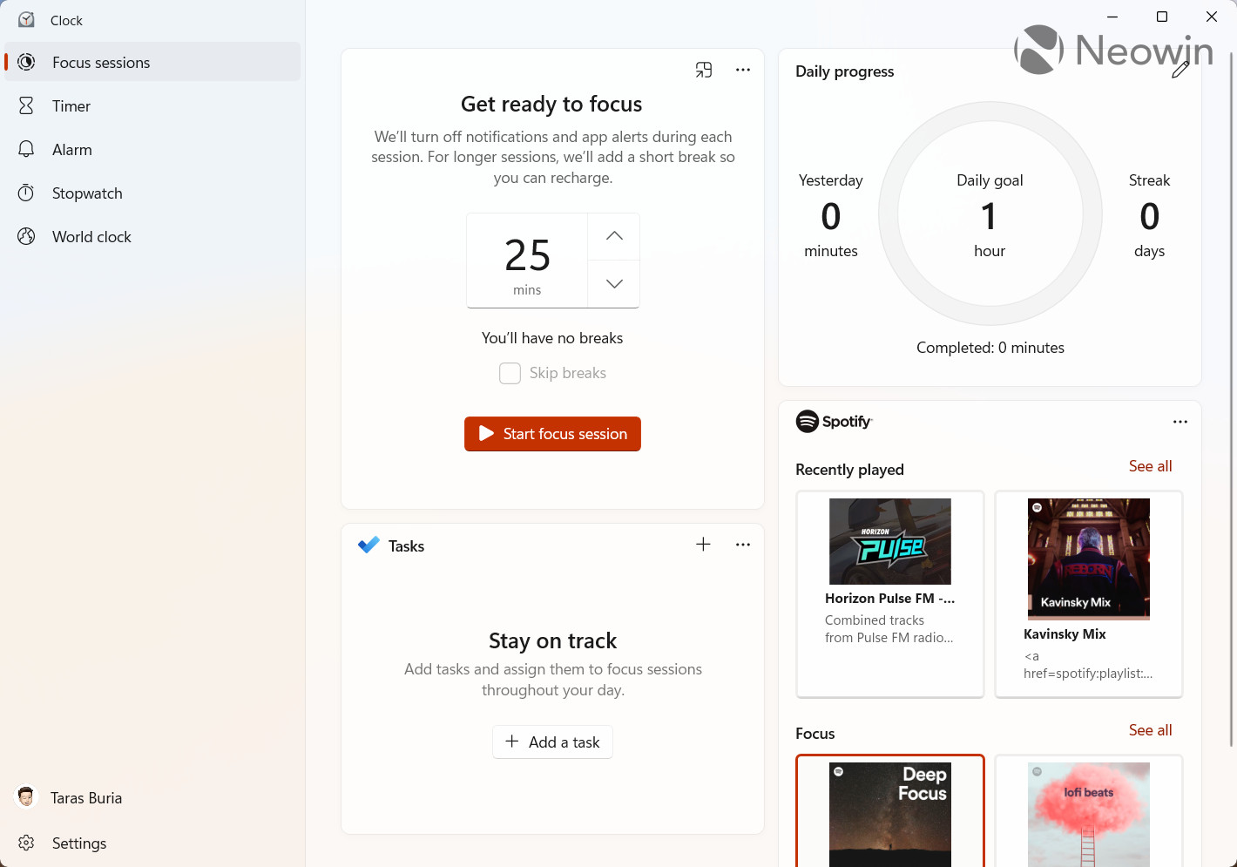This screenshot has height=867, width=1237.
Task: Toggle the Skip breaks checkbox
Action: pos(510,373)
